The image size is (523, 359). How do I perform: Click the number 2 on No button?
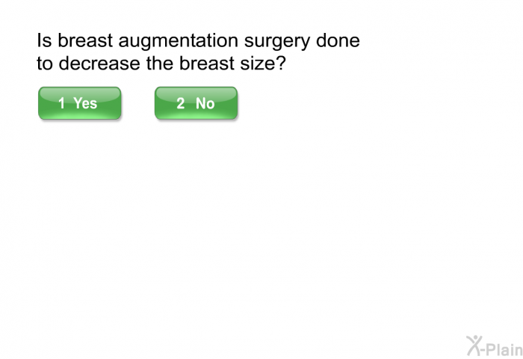[181, 103]
